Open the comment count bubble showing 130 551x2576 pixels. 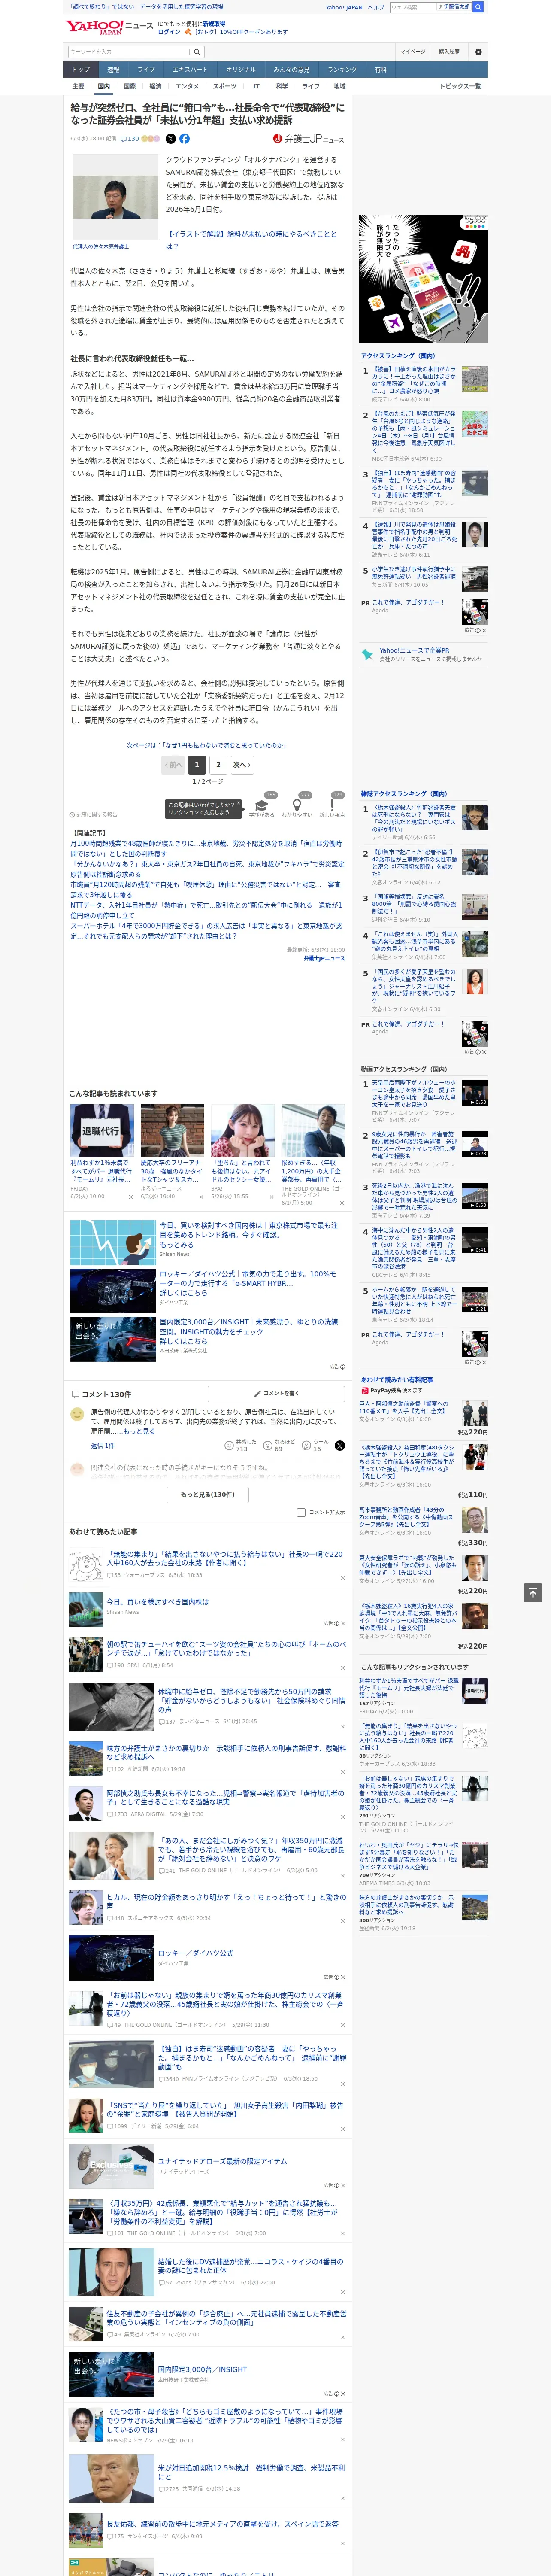point(130,139)
